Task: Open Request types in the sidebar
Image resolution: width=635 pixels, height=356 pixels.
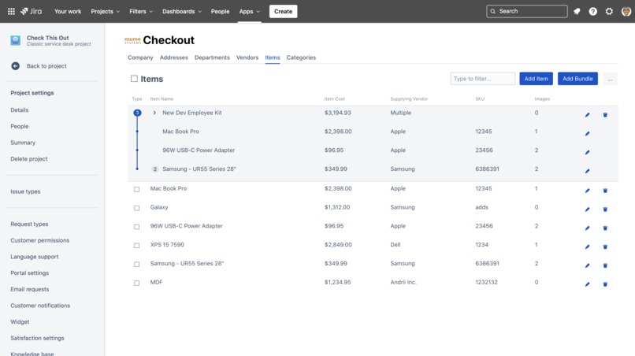Action: click(x=29, y=224)
